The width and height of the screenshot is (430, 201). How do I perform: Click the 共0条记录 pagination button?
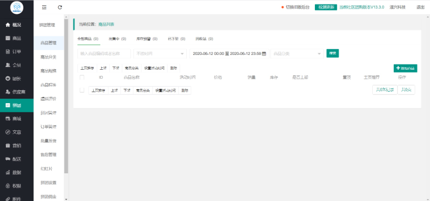point(385,90)
